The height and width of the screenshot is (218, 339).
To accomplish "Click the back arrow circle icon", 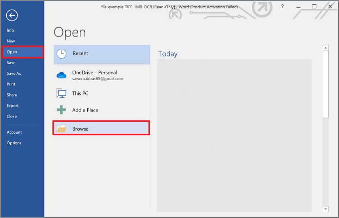I will tap(12, 15).
